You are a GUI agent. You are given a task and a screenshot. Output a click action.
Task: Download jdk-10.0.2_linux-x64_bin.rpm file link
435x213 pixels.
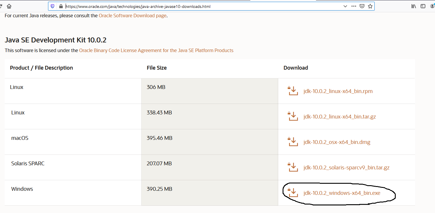pyautogui.click(x=338, y=91)
